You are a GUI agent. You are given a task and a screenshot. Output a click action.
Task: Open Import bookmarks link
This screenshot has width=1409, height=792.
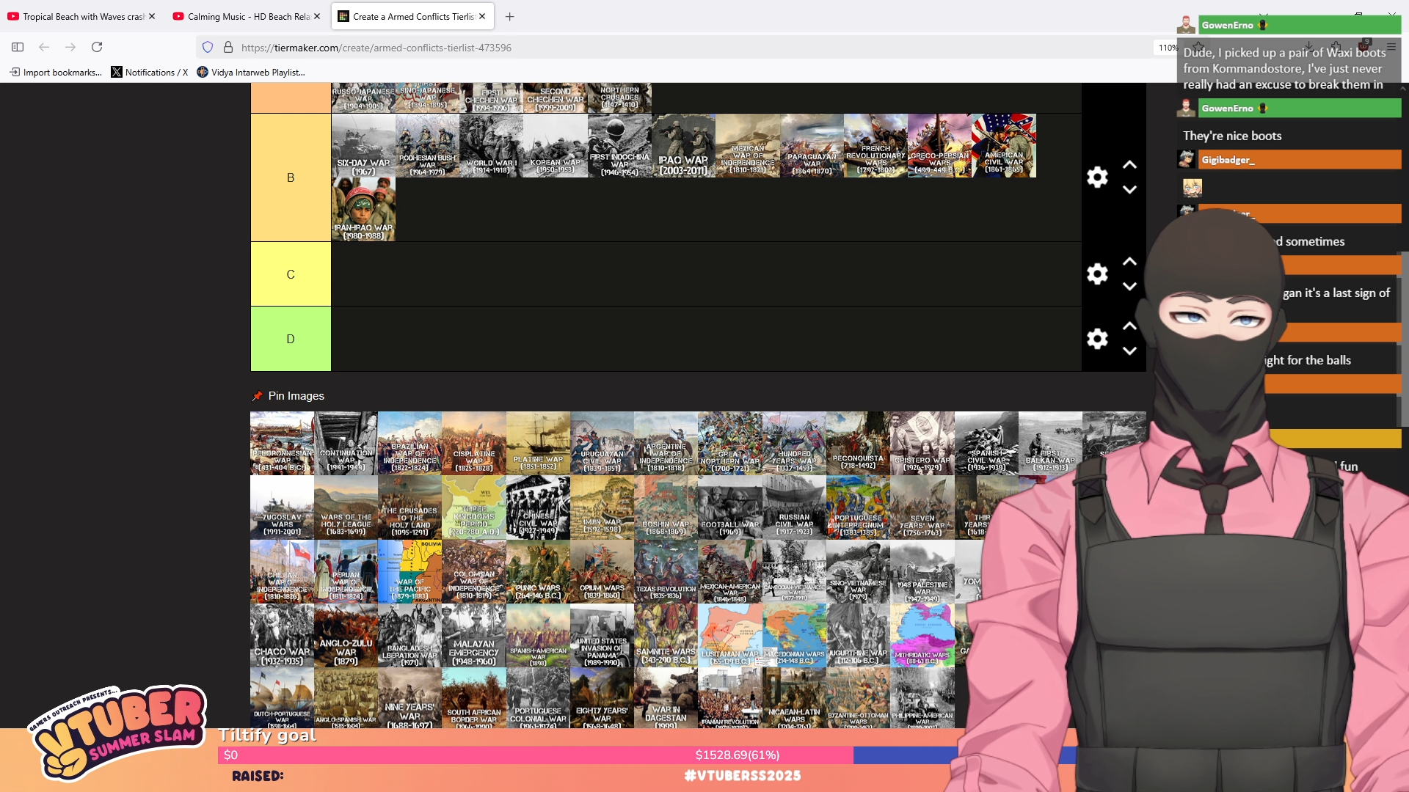tap(56, 72)
